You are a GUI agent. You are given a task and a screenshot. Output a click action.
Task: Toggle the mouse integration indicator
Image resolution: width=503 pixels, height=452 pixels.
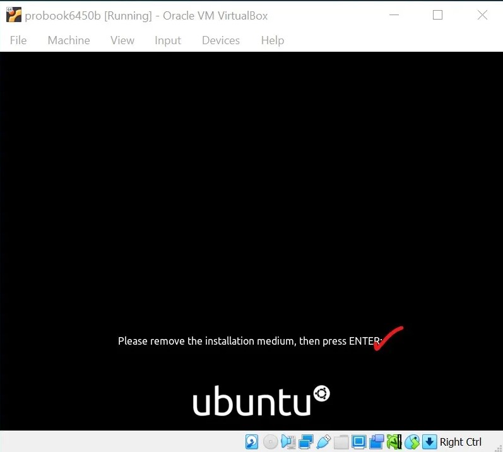[412, 442]
